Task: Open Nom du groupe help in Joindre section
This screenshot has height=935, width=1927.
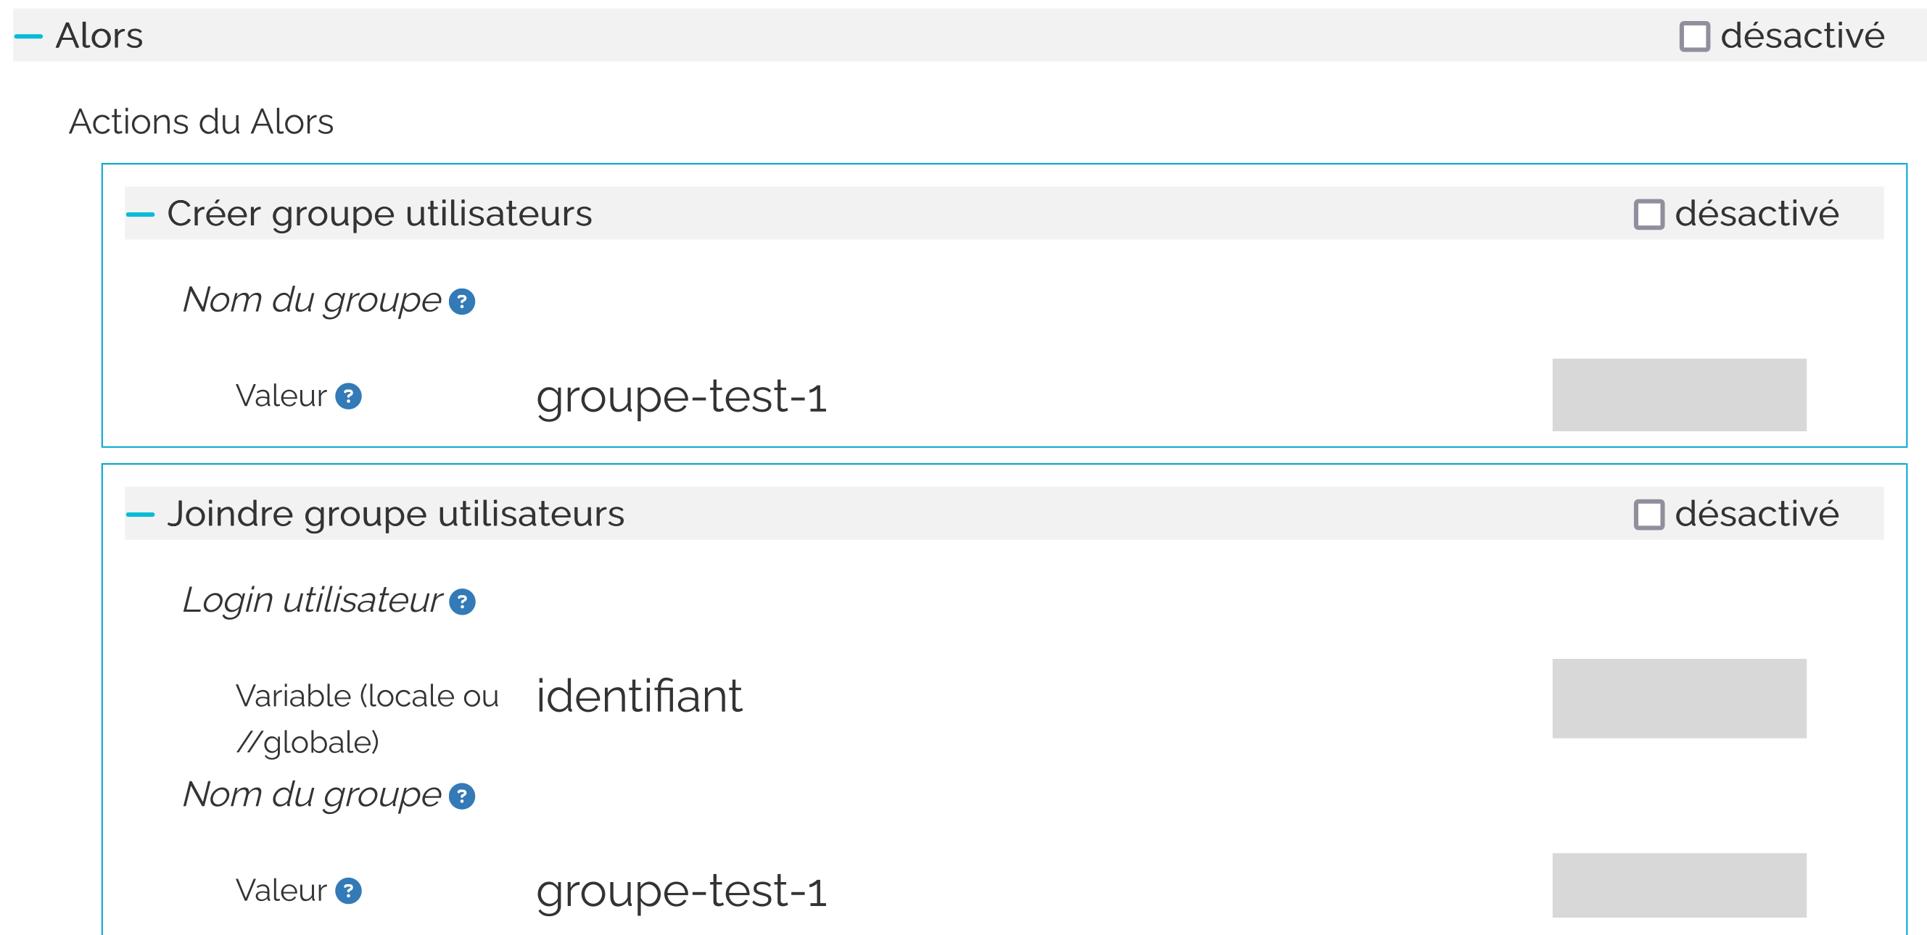Action: pyautogui.click(x=461, y=797)
